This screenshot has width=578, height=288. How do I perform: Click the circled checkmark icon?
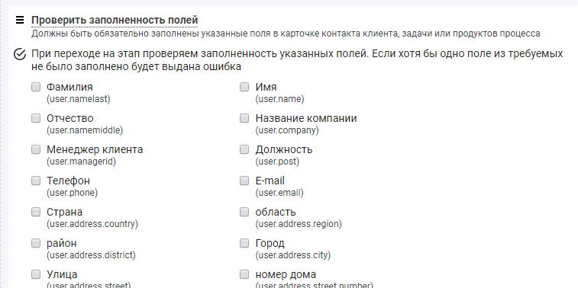pos(20,54)
